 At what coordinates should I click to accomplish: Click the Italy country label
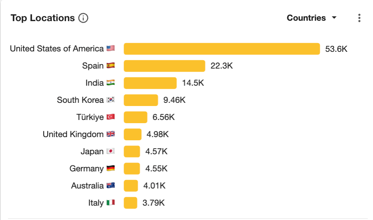(x=96, y=203)
